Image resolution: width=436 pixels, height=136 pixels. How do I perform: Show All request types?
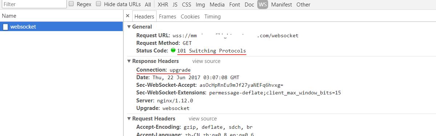(148, 5)
